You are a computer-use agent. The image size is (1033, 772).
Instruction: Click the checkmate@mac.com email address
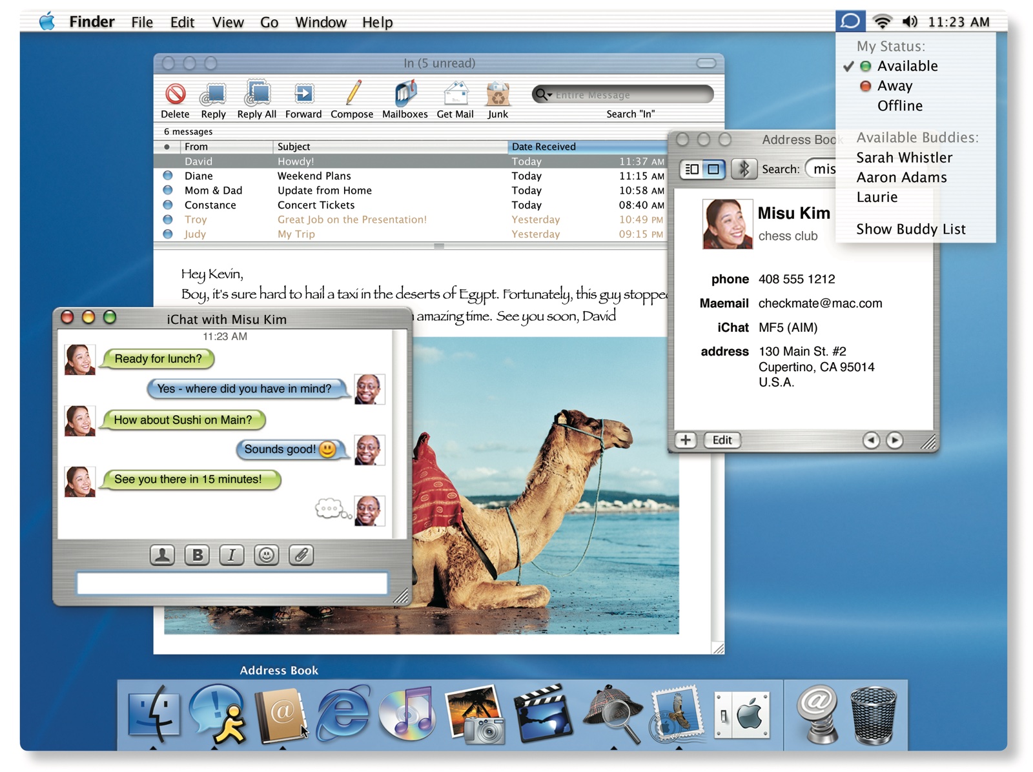820,303
